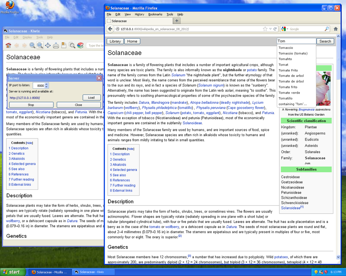Screen dimensions: 346x276
Task: Click the Kiwix home icon
Action: 8,45
